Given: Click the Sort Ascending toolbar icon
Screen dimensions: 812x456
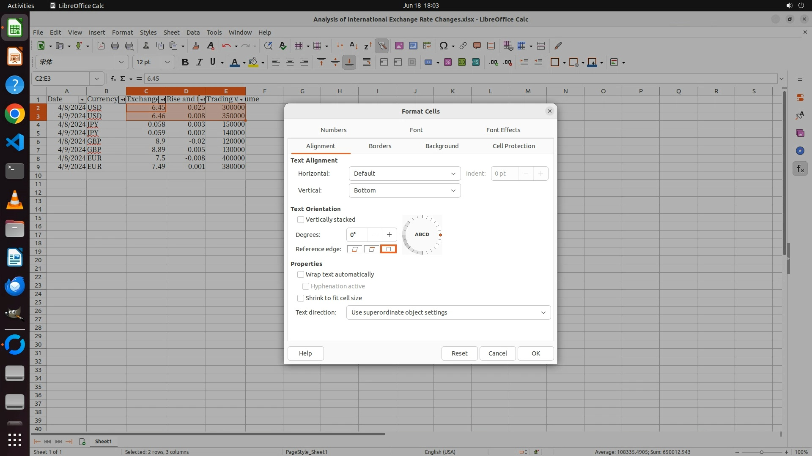Looking at the screenshot, I should (354, 46).
